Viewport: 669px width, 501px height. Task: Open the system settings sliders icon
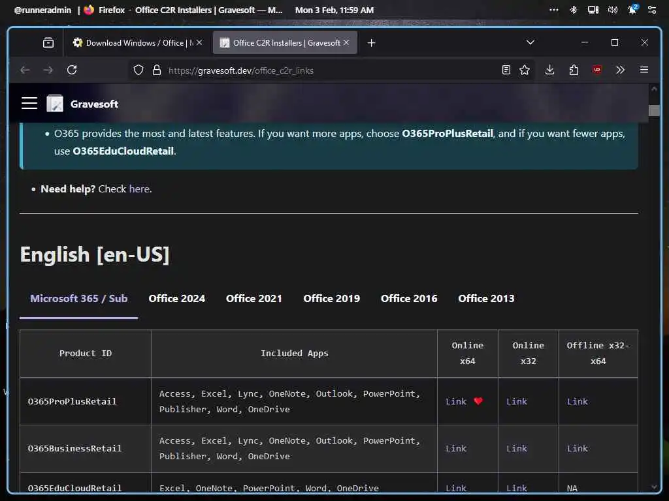point(652,10)
